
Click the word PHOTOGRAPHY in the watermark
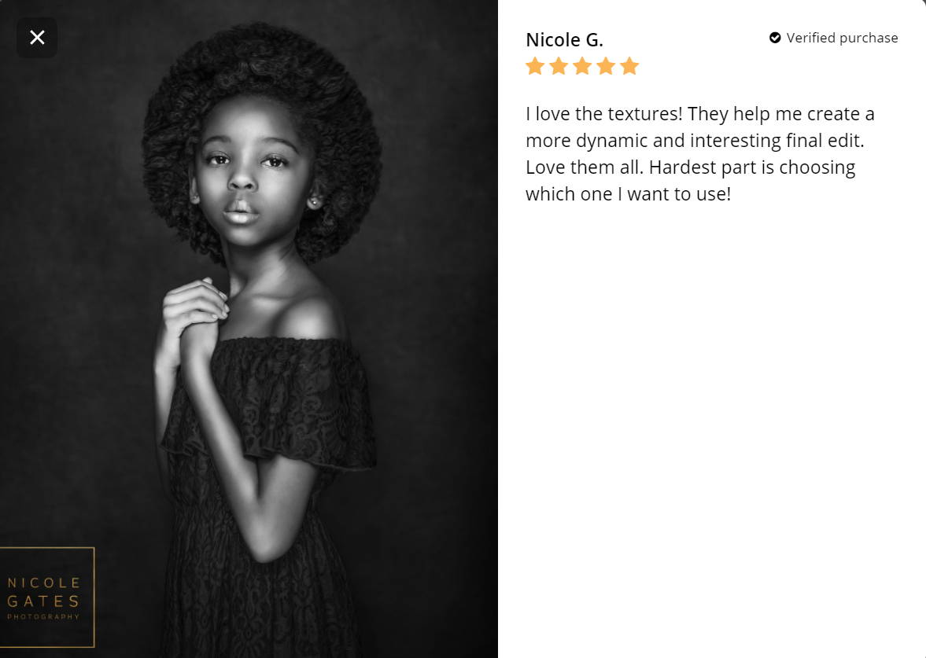tap(43, 616)
